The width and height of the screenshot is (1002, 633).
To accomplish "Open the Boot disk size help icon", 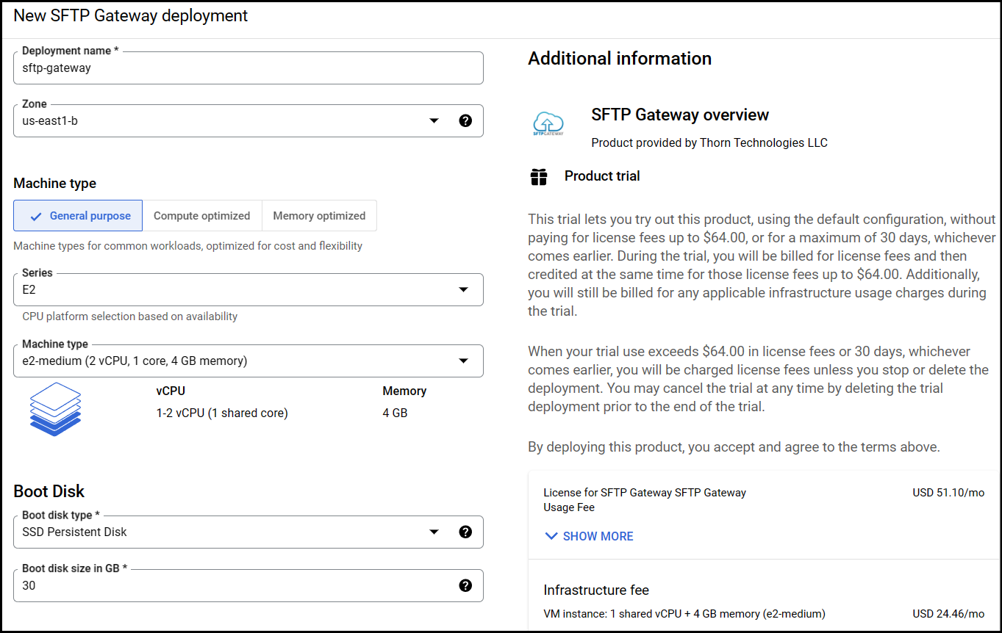I will click(465, 585).
